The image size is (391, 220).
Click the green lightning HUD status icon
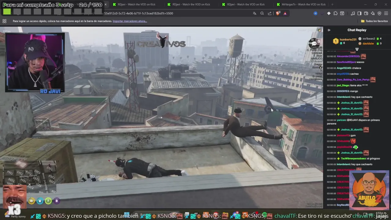point(48,201)
